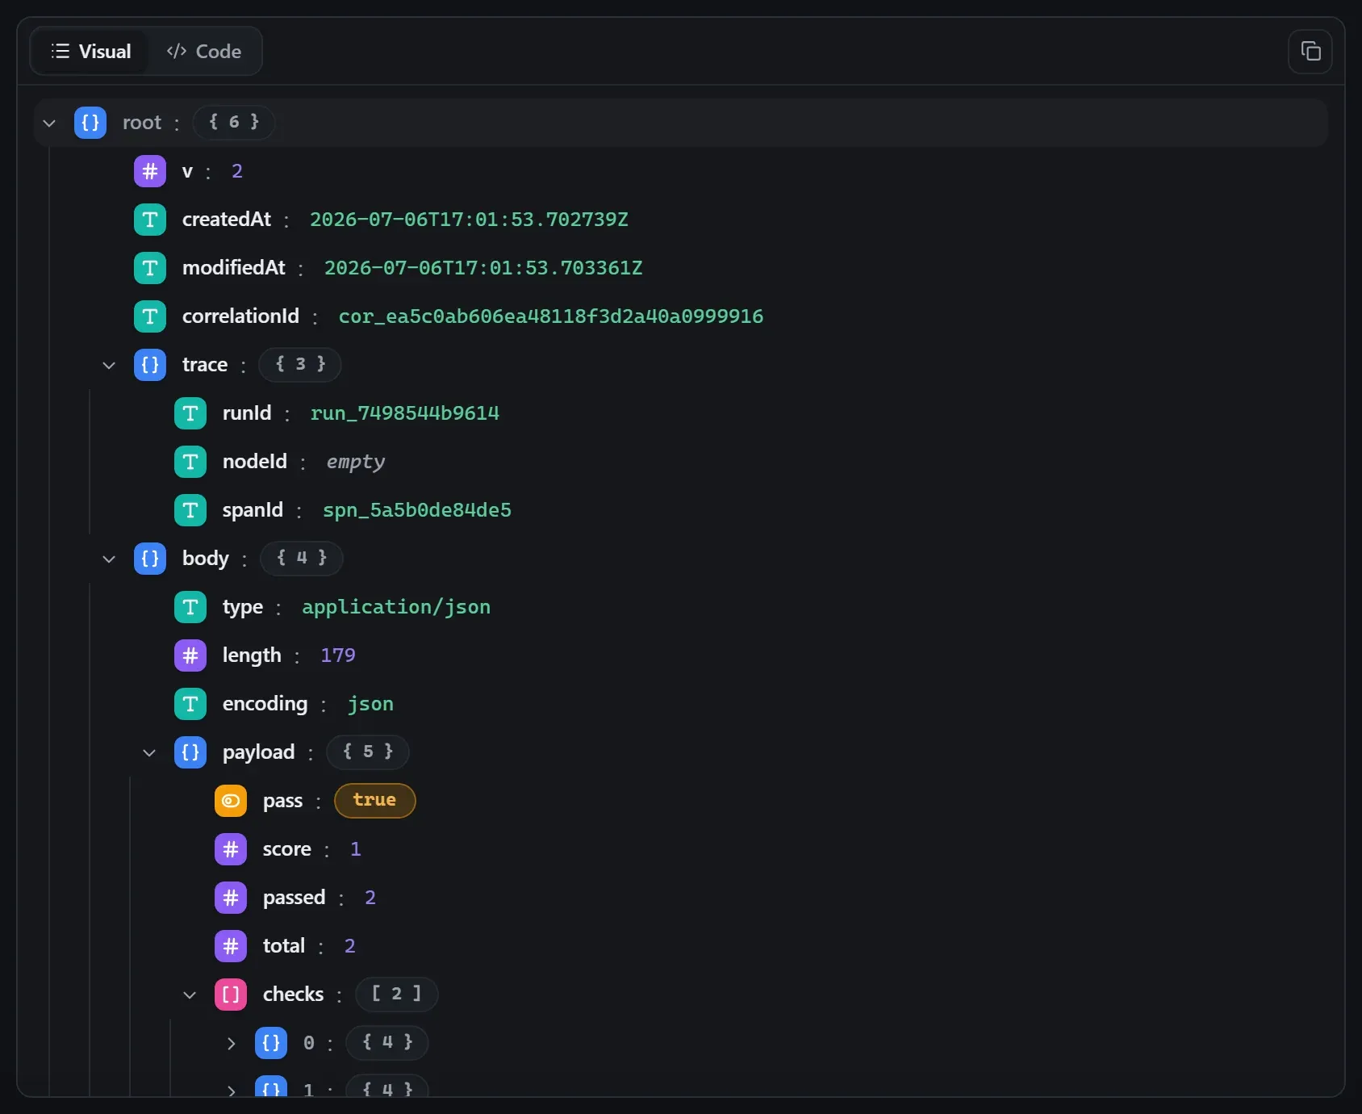1362x1114 pixels.
Task: Click the boolean icon beside pass
Action: (231, 801)
